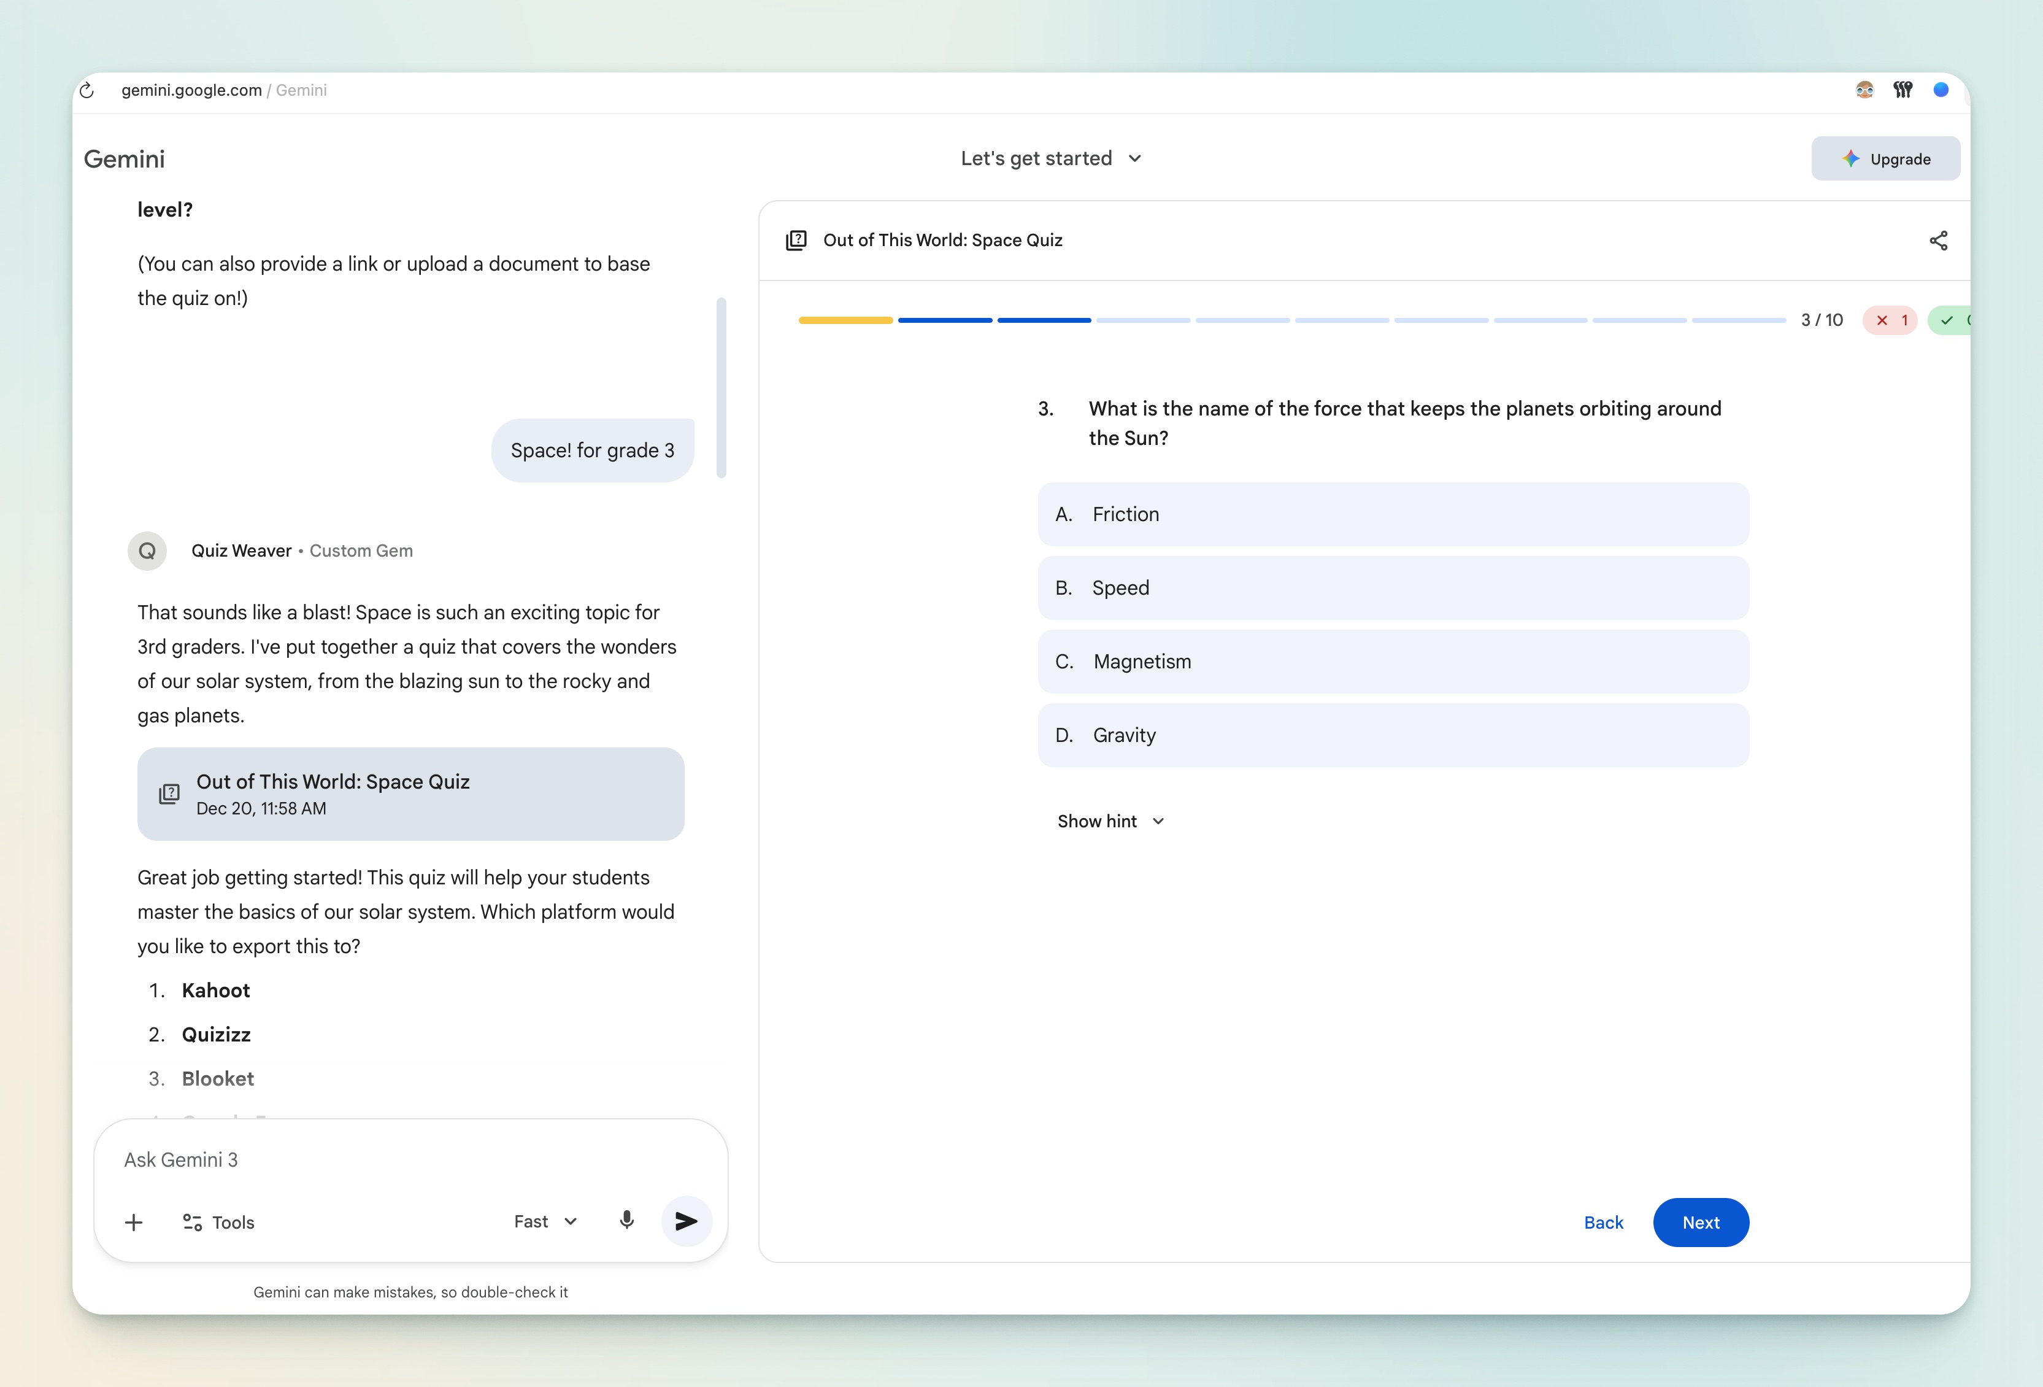
Task: Click the send message arrow icon
Action: [x=686, y=1221]
